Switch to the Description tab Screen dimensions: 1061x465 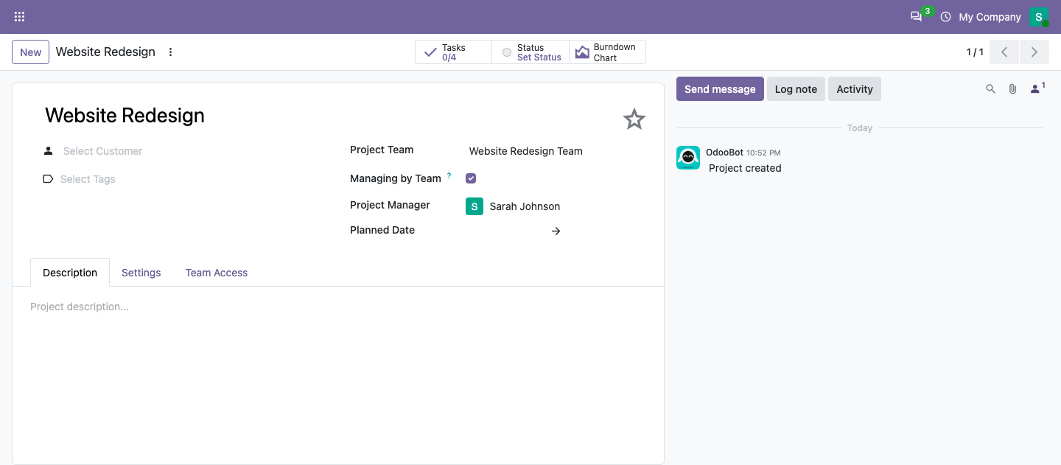tap(70, 273)
